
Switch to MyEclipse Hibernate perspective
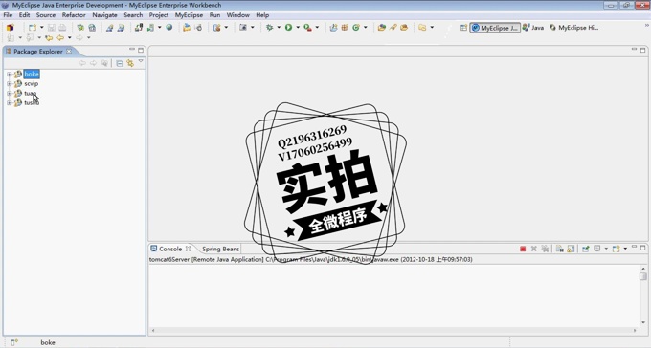point(574,28)
